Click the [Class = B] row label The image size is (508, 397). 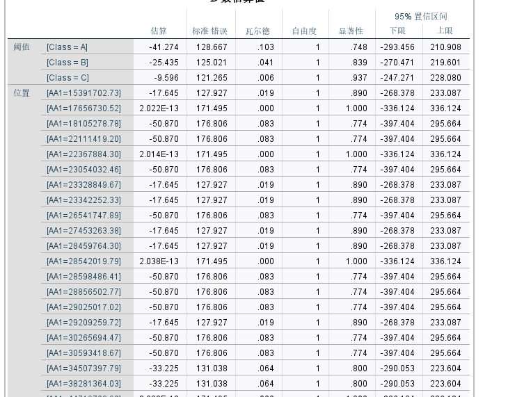(68, 63)
